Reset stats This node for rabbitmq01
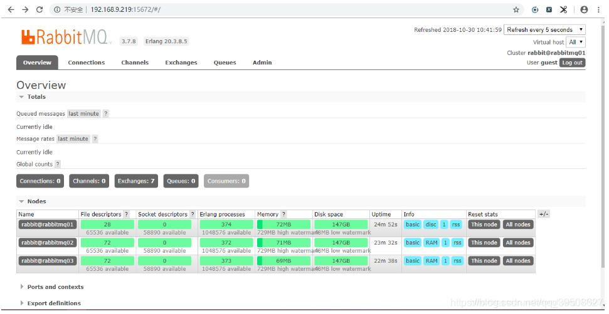 click(484, 224)
